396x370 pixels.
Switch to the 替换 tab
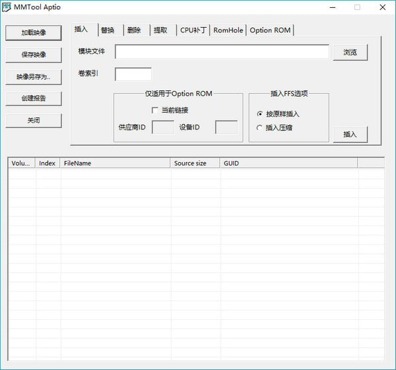click(x=108, y=30)
